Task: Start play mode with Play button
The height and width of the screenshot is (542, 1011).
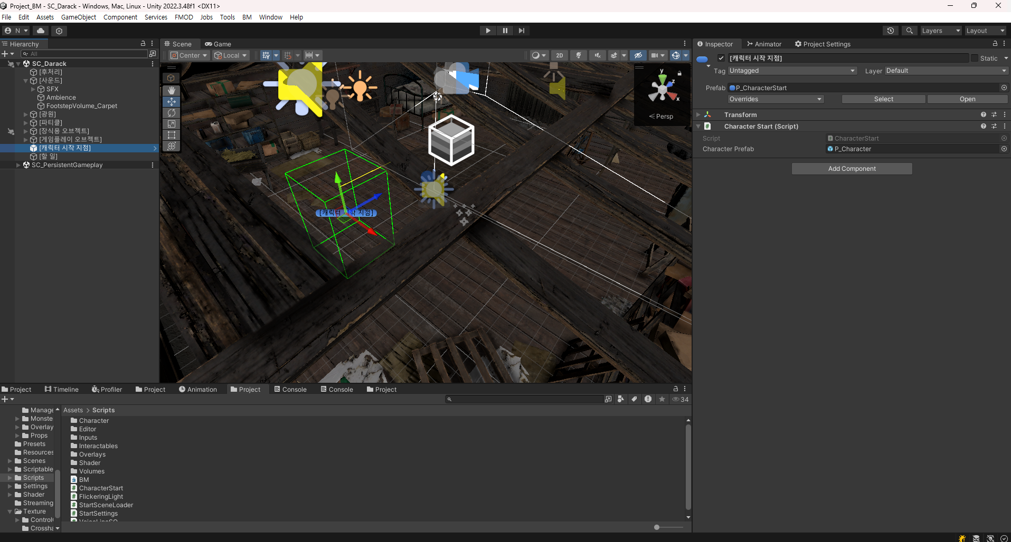Action: pyautogui.click(x=488, y=31)
